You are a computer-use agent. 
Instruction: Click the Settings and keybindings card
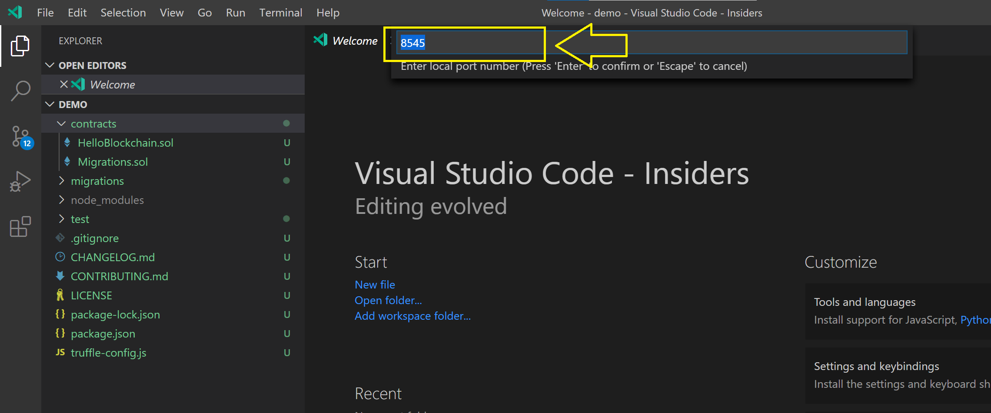[898, 376]
